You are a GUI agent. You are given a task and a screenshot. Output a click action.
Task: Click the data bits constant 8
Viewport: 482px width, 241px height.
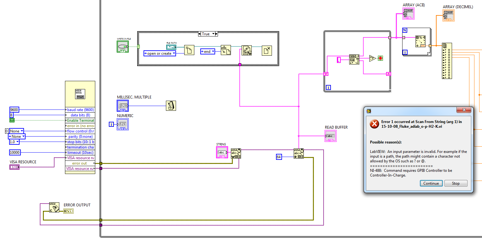11,115
